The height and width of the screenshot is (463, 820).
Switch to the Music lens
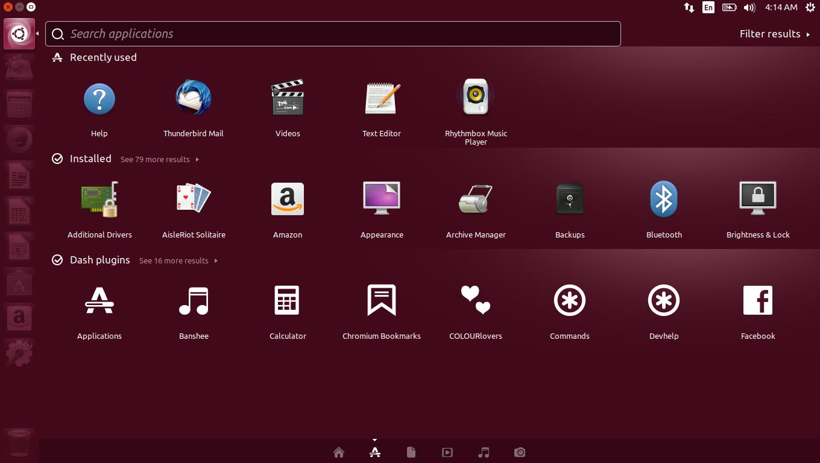tap(484, 452)
